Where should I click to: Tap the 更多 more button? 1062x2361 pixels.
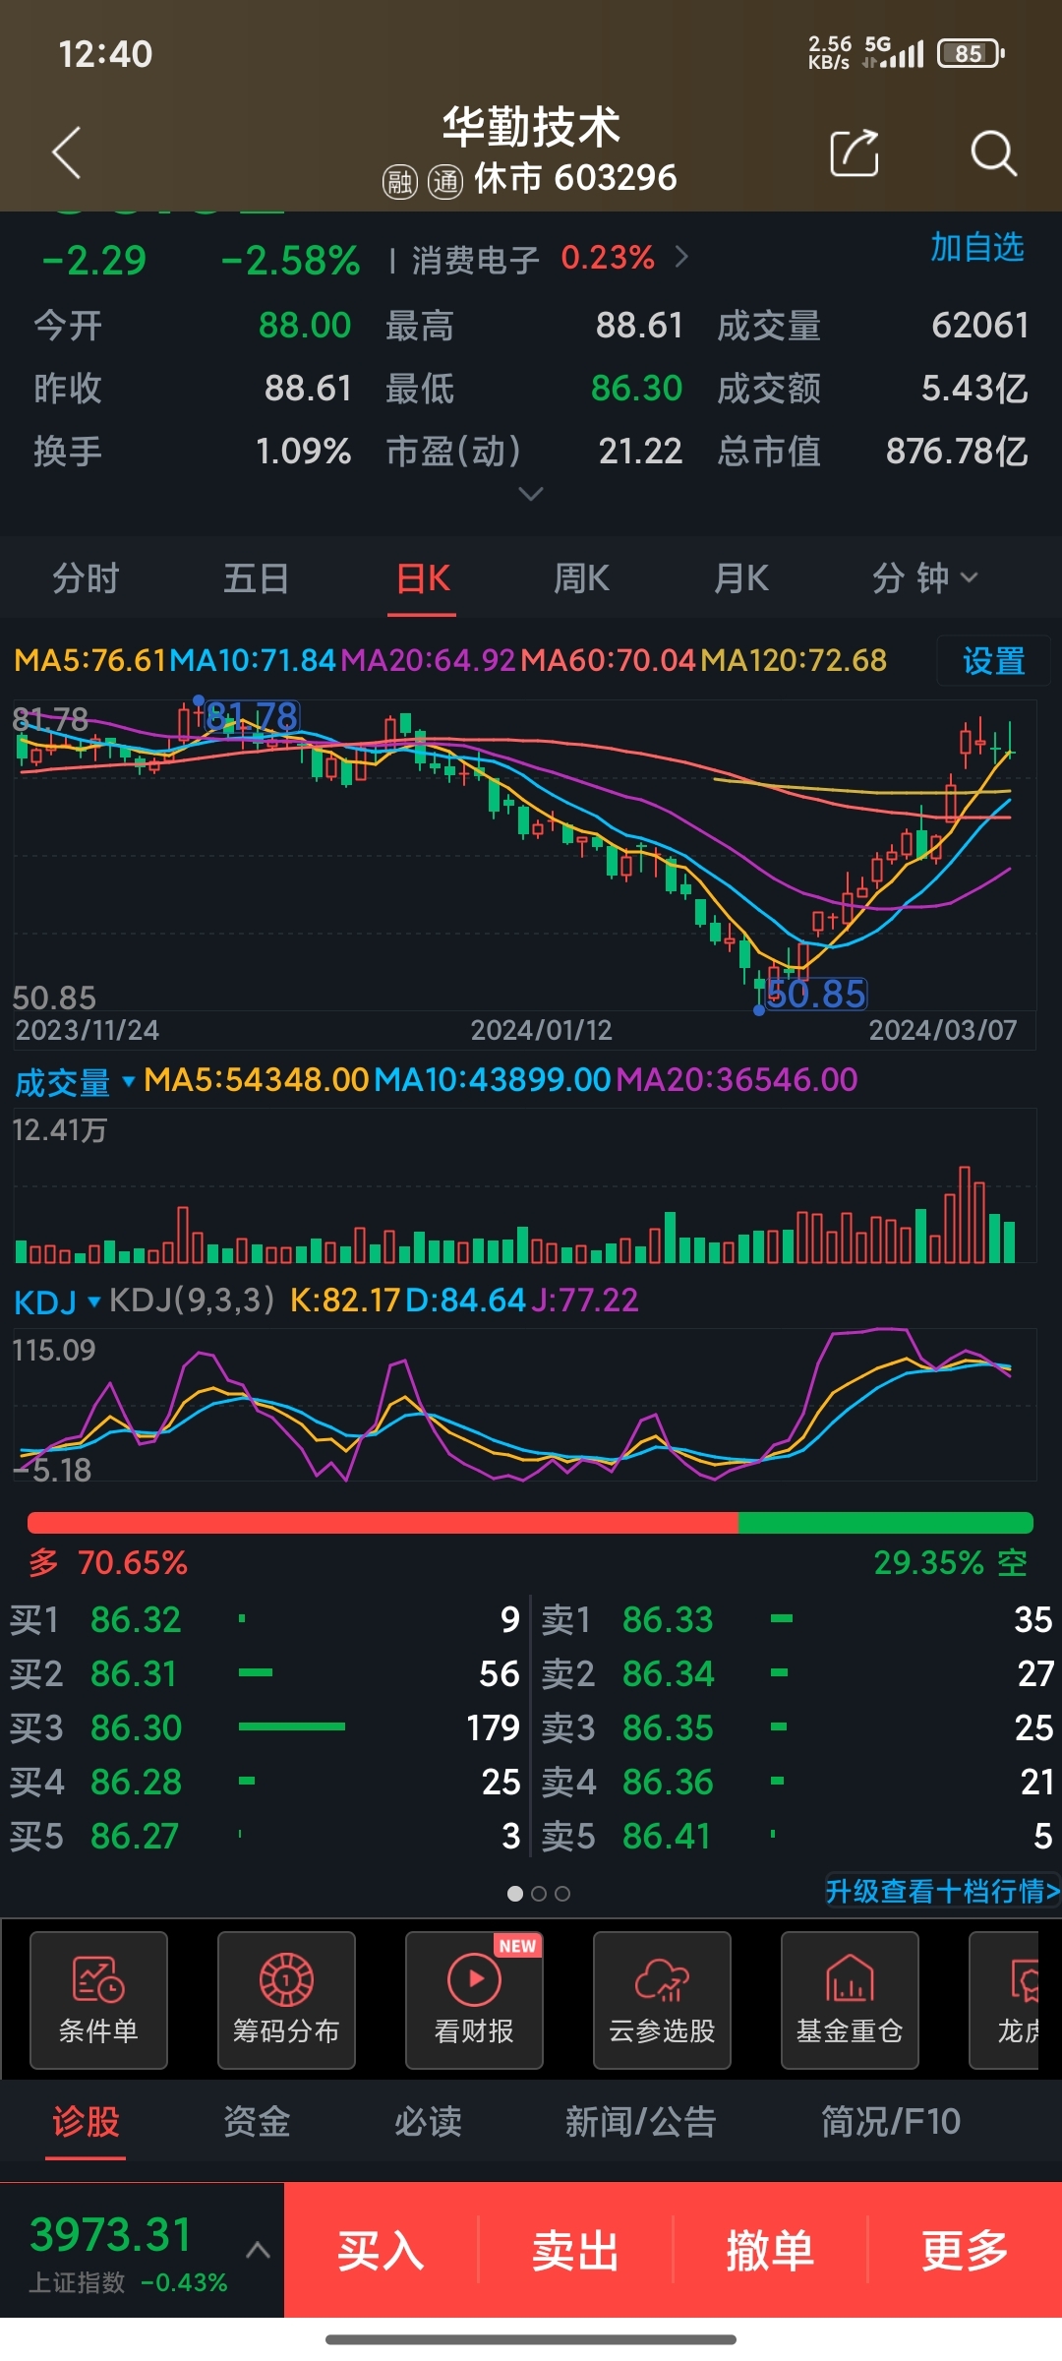(965, 2250)
